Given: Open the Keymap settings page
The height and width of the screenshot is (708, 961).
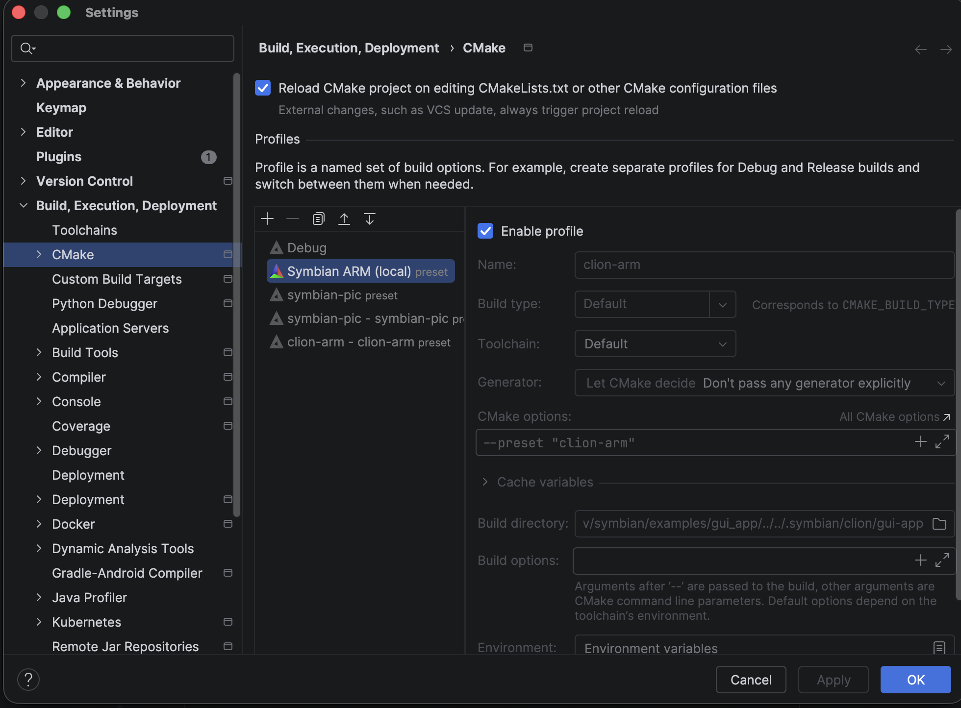Looking at the screenshot, I should tap(61, 107).
